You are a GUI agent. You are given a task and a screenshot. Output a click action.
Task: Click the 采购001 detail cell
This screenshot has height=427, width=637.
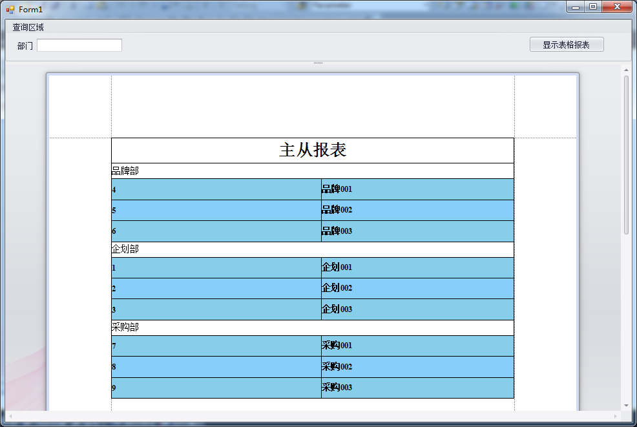(x=417, y=346)
